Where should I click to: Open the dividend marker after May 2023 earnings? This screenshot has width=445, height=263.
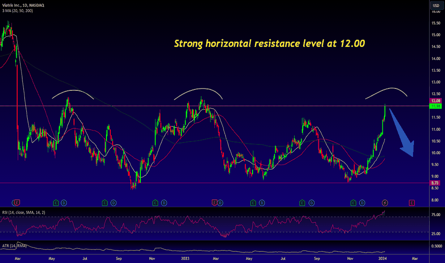pos(262,203)
